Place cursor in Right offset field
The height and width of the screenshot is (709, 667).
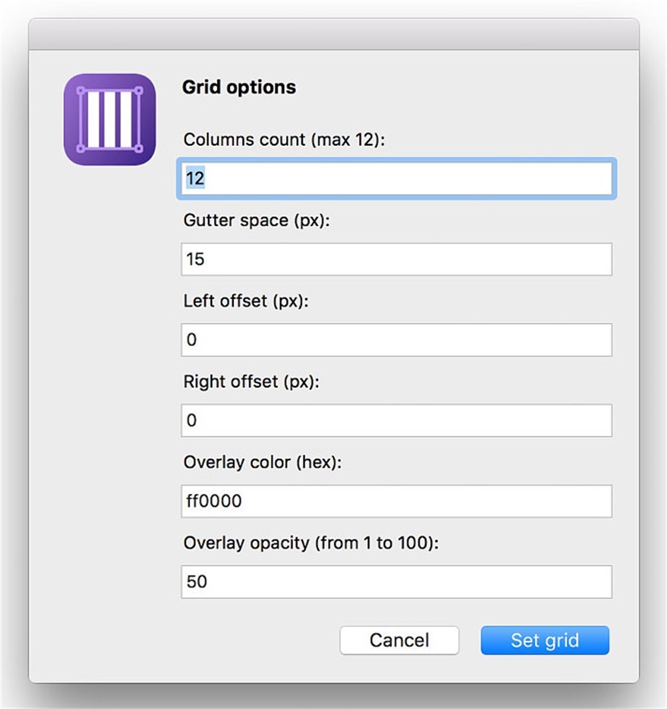(396, 420)
